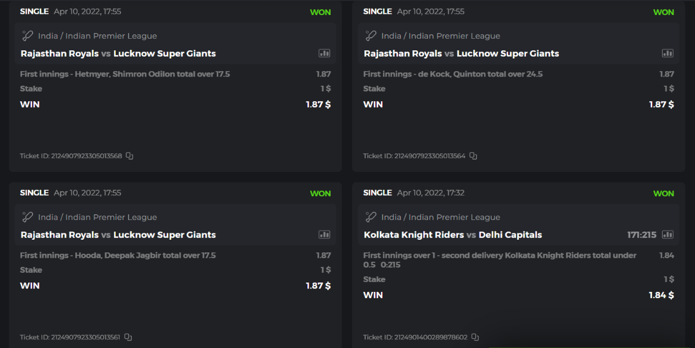Click cricket sport icon on Hetmyer bet card

(27, 36)
